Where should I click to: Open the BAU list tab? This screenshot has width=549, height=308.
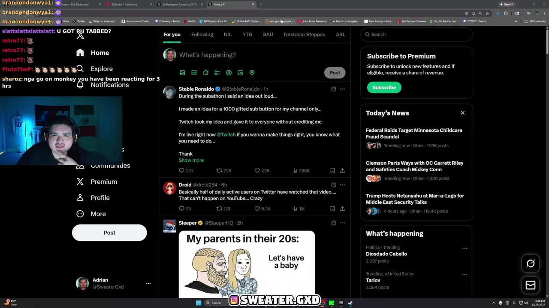click(x=268, y=34)
